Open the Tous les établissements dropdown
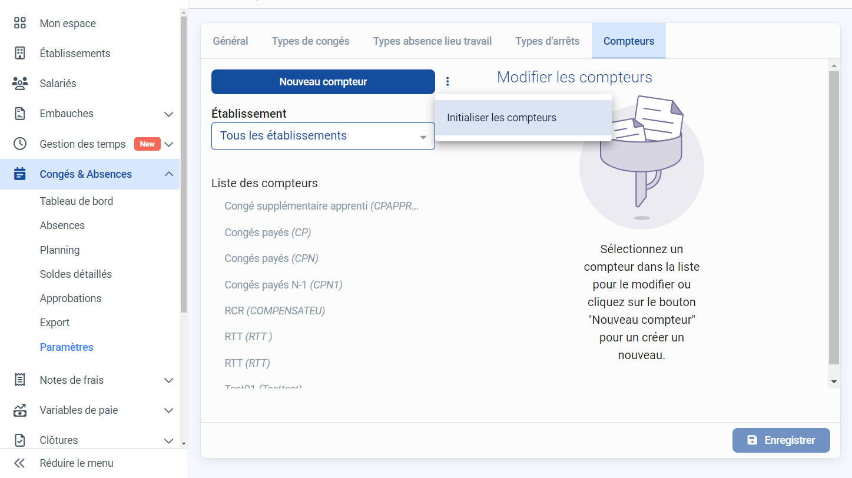 [x=323, y=136]
